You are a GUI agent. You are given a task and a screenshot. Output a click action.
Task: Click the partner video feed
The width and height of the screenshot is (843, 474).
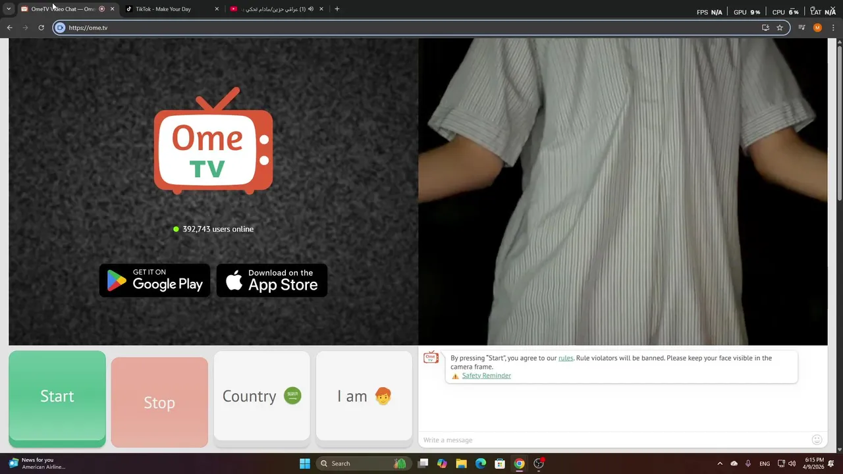tap(622, 192)
